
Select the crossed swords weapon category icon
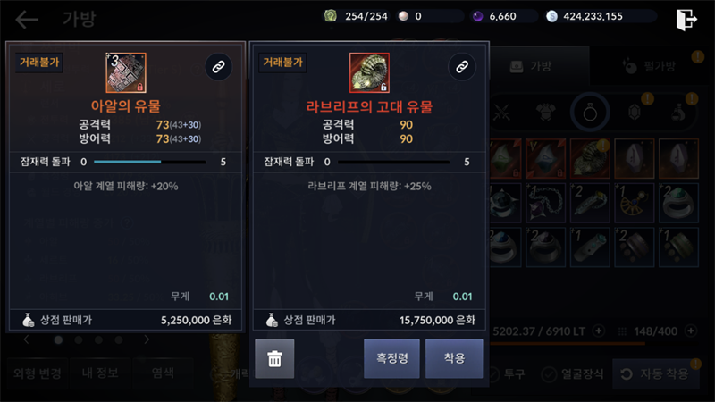click(501, 112)
